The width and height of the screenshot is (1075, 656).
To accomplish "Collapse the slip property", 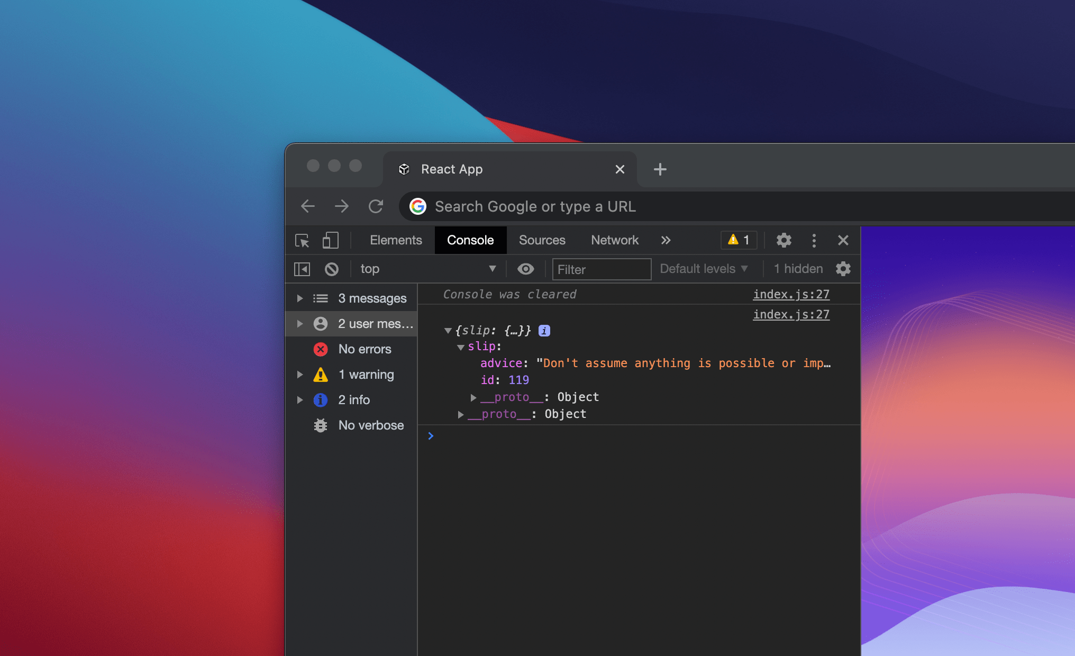I will [461, 347].
